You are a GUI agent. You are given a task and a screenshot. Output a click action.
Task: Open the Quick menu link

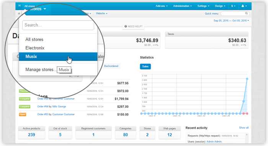coord(212,13)
